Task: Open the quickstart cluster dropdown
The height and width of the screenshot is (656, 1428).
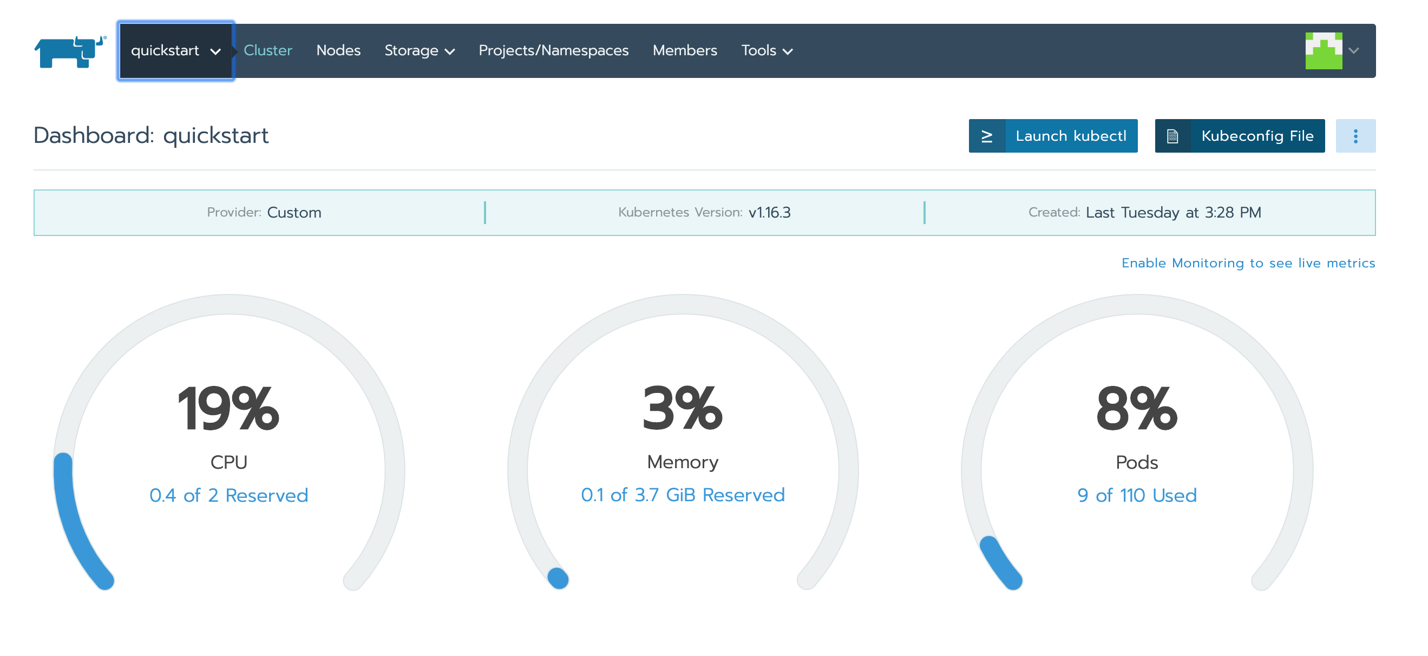Action: pos(176,51)
